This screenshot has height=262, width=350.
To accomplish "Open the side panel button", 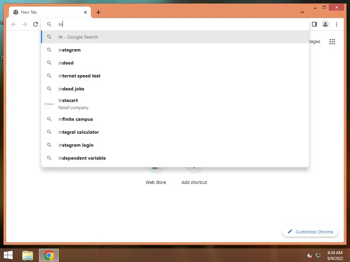I will tap(314, 24).
